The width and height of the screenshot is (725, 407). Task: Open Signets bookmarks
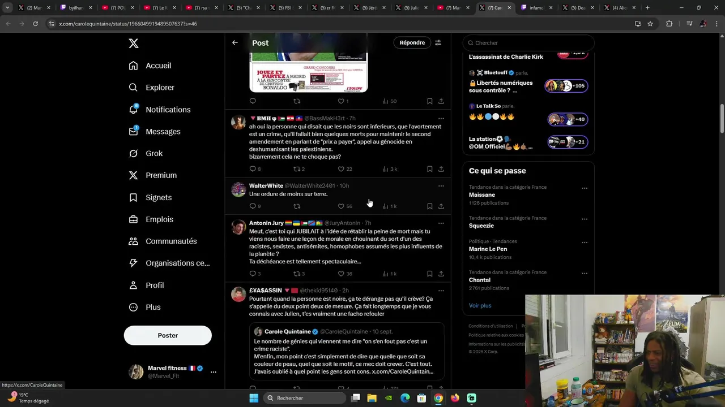coord(151,197)
